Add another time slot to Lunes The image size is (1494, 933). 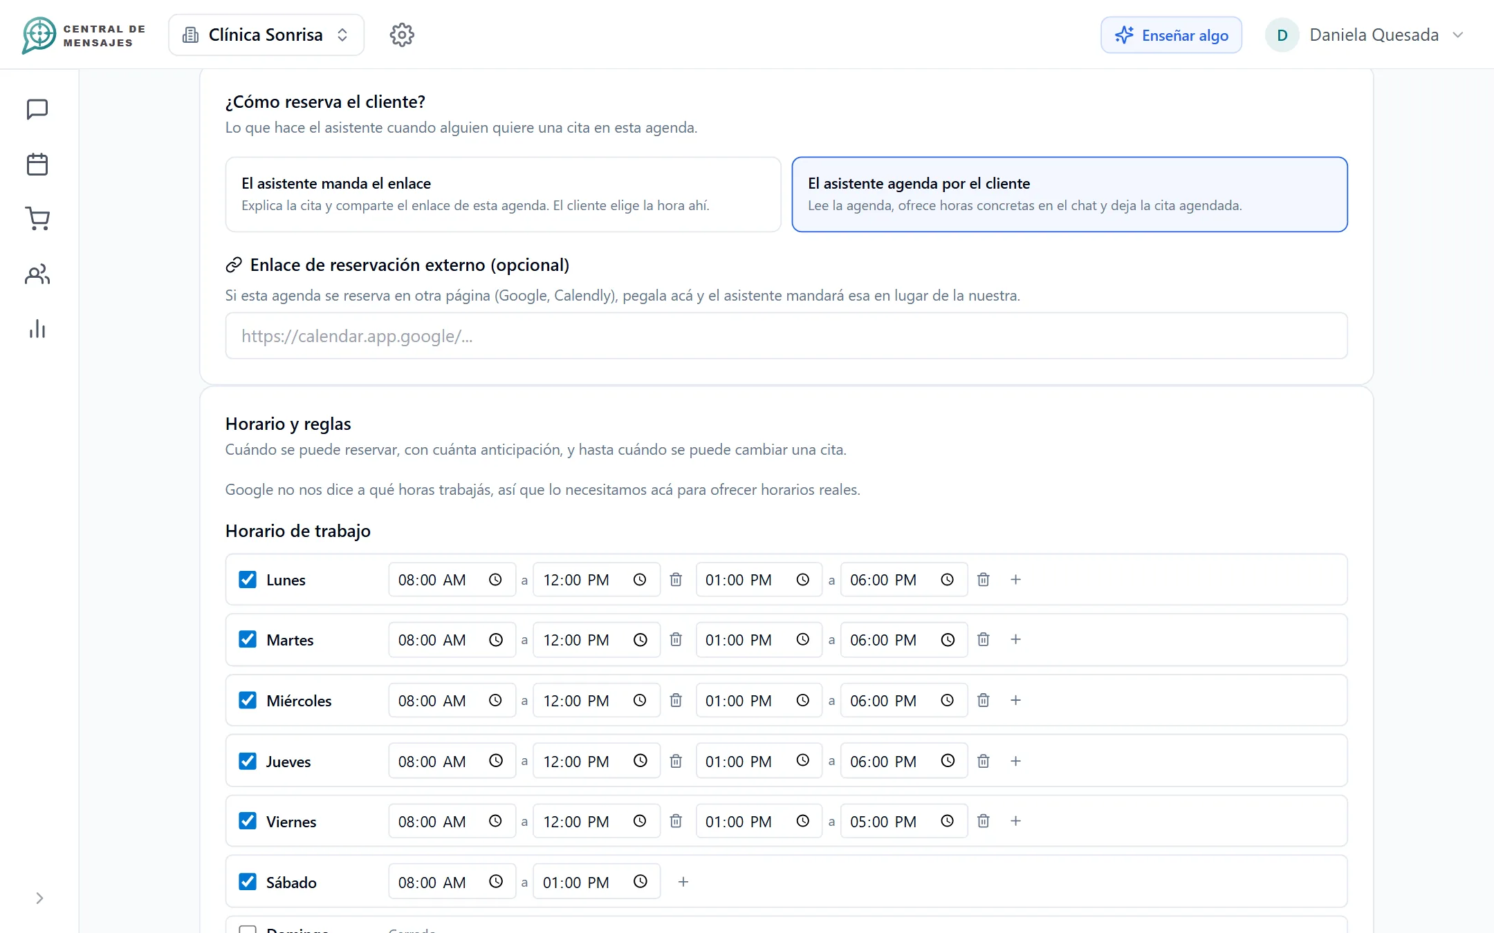[1015, 579]
